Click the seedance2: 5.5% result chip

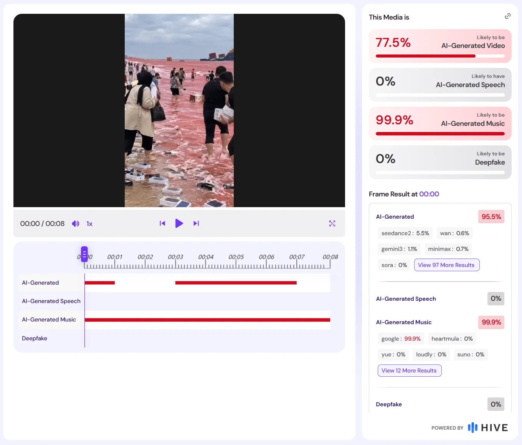405,233
